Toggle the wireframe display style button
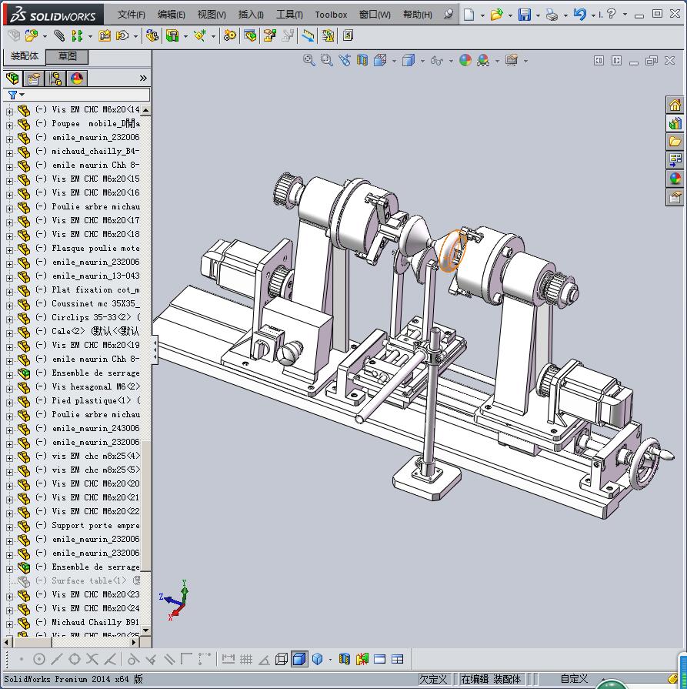 click(x=282, y=659)
